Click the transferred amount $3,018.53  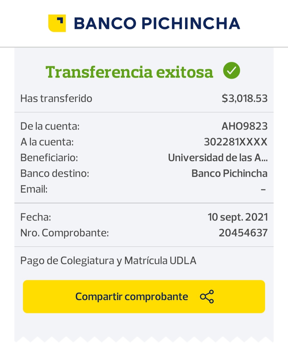point(245,98)
